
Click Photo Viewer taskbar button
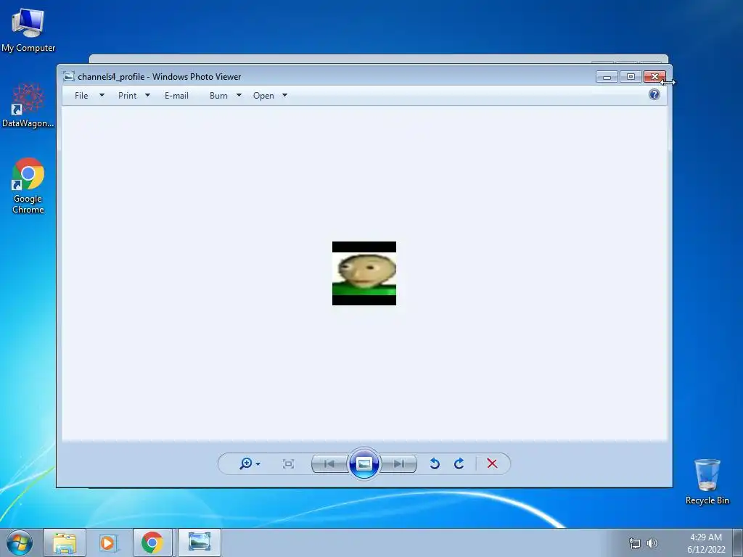200,542
